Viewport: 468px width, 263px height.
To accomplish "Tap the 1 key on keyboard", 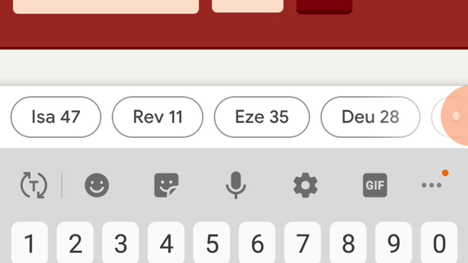I will point(29,243).
